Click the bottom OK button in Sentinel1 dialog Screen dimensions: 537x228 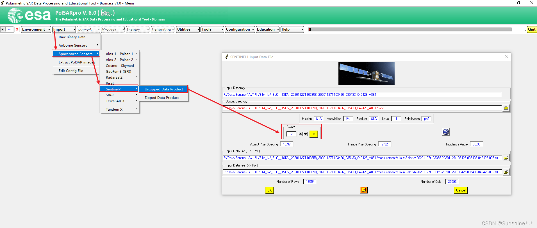(269, 190)
